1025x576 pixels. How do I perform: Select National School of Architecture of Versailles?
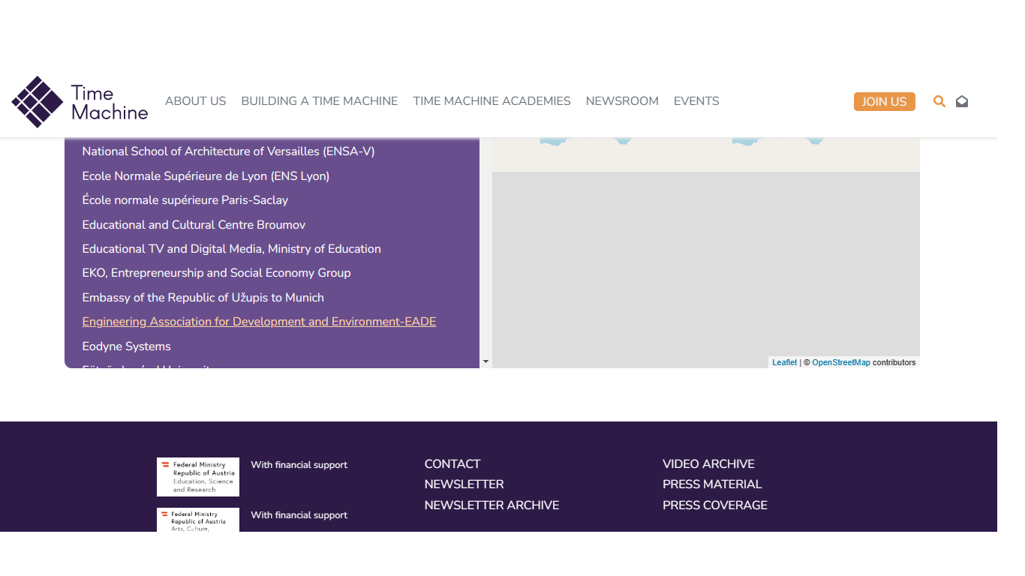228,151
